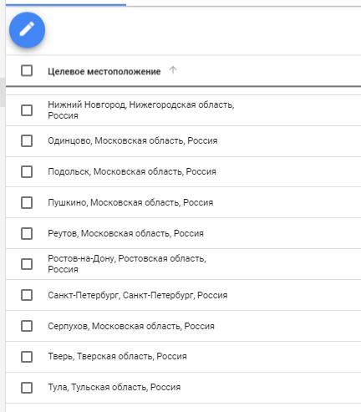Tick the select-all checkbox in header
Screen dimensions: 361x412
27,70
